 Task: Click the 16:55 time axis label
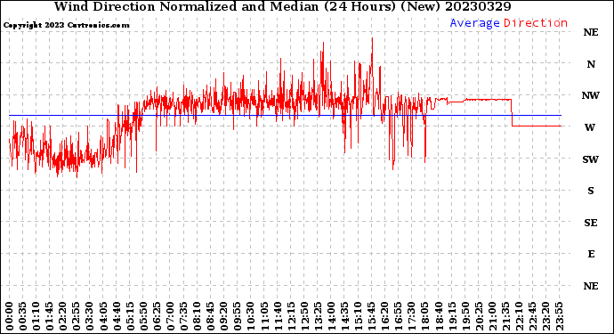tap(399, 316)
